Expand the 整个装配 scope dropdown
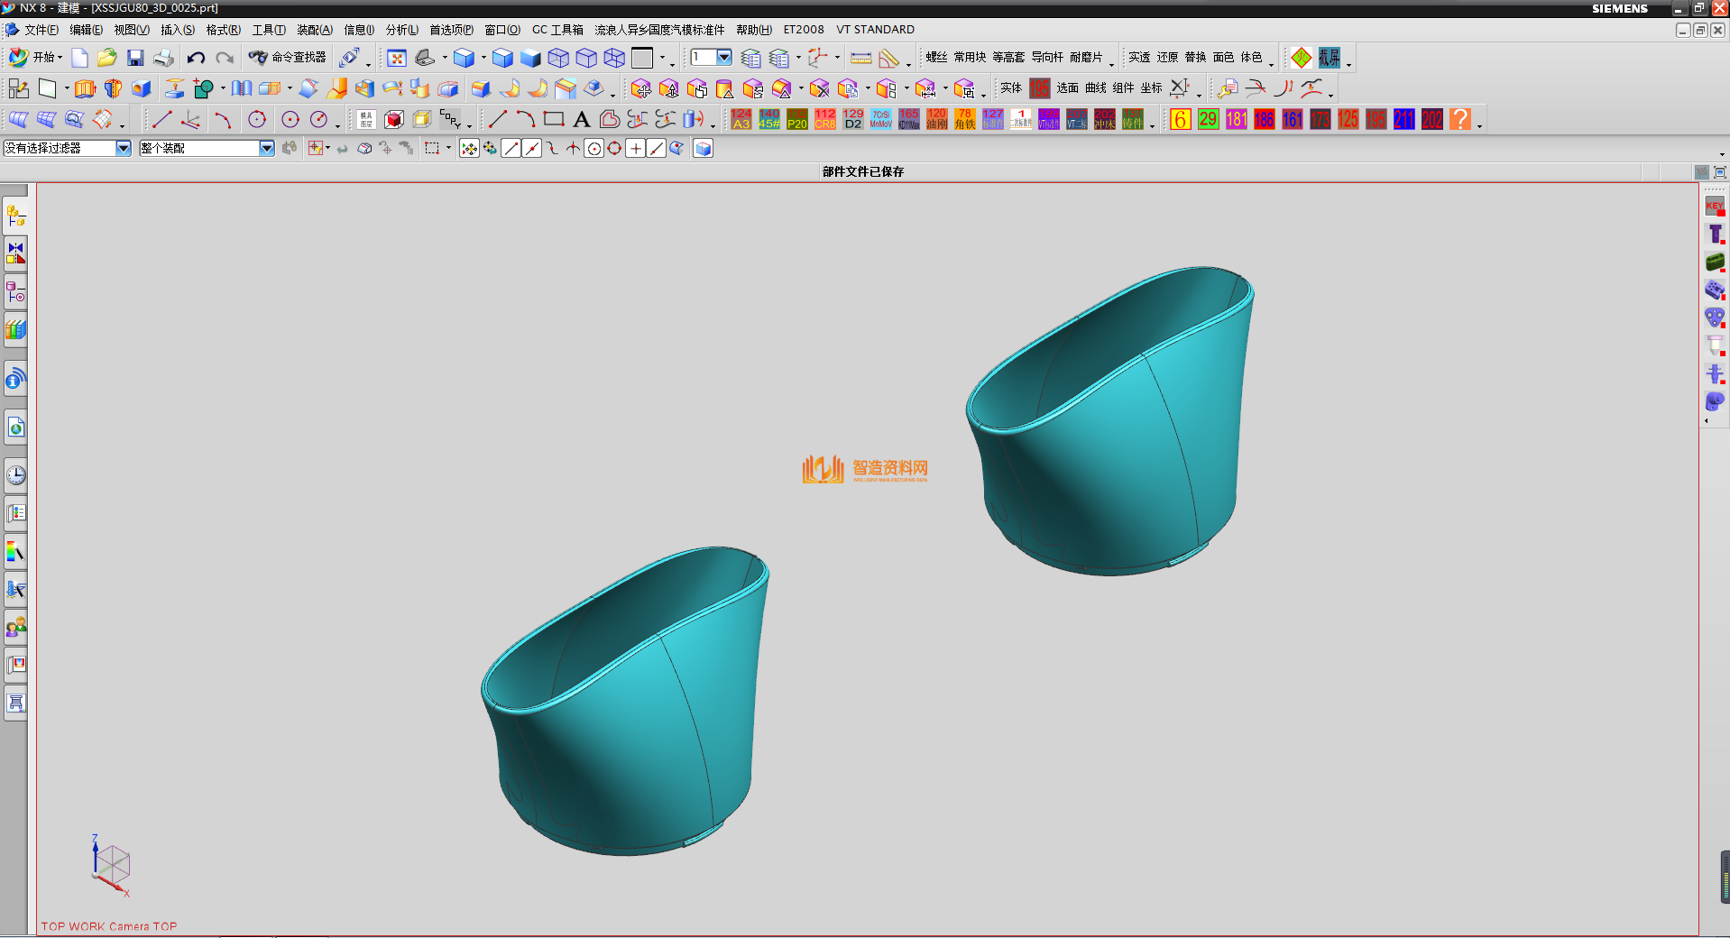1730x938 pixels. 267,149
